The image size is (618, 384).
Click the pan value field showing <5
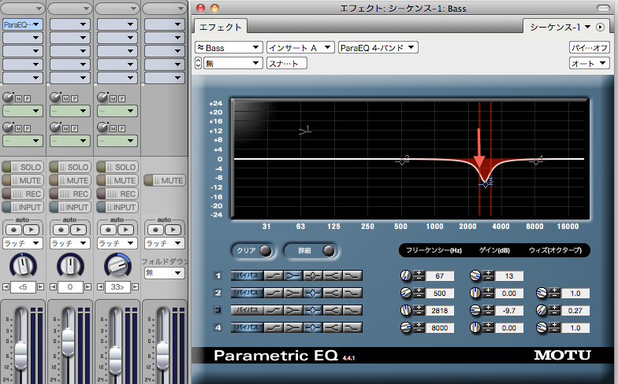click(22, 286)
